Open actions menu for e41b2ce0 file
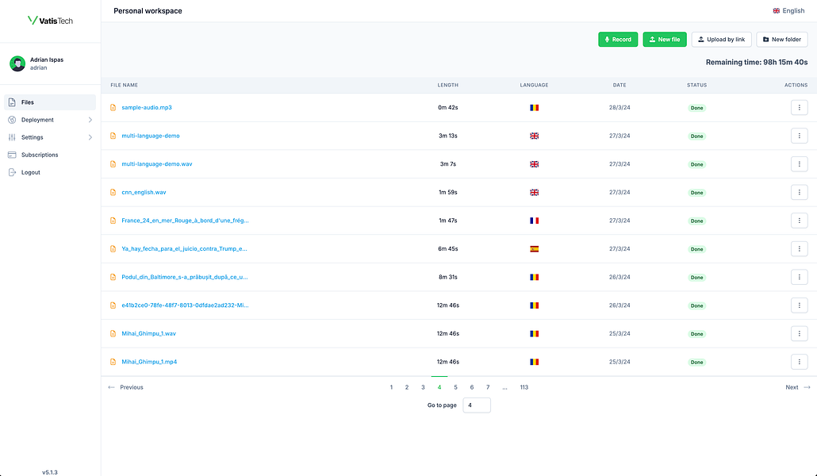817x476 pixels. tap(799, 305)
